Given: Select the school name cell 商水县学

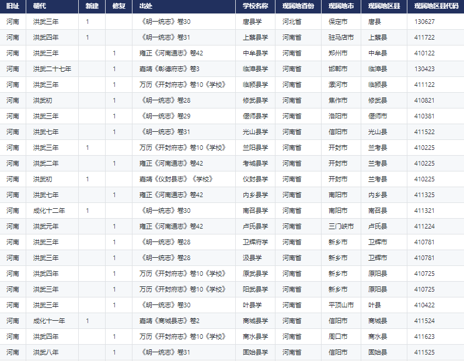Looking at the screenshot, I should click(x=256, y=337).
